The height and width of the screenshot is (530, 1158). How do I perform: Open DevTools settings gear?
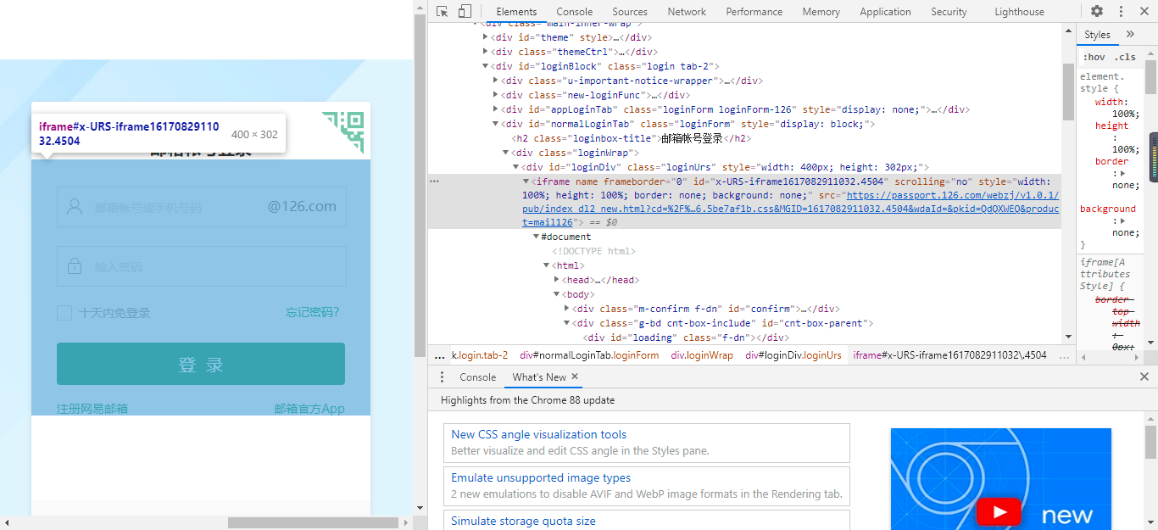1097,11
